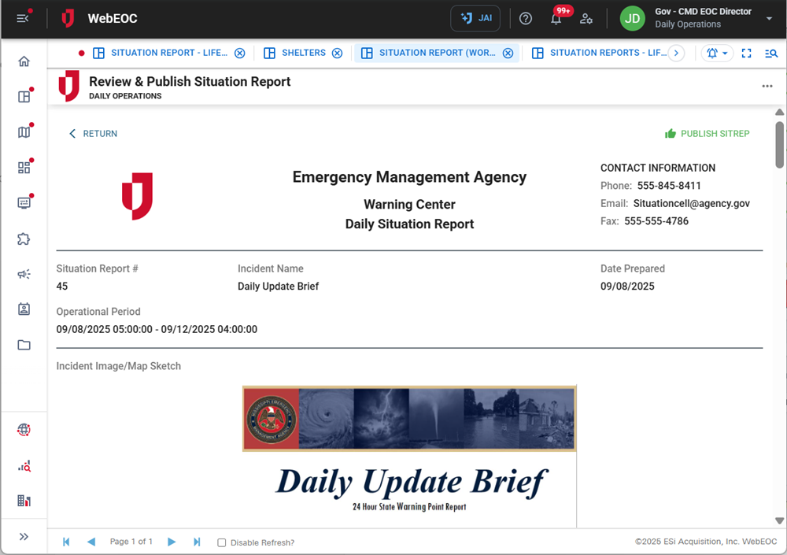Open the folder icon in sidebar
The image size is (787, 555).
click(24, 345)
